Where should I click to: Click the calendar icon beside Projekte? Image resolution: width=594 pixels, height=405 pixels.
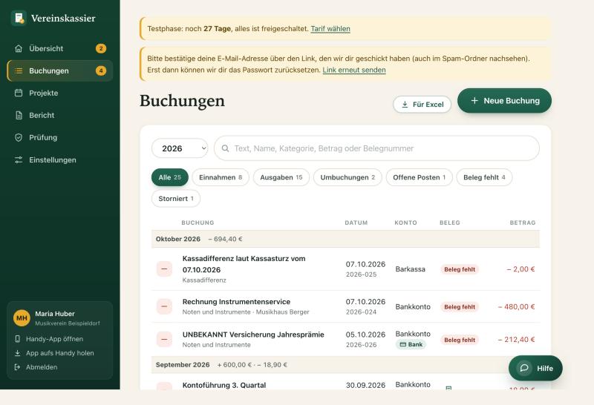point(19,93)
